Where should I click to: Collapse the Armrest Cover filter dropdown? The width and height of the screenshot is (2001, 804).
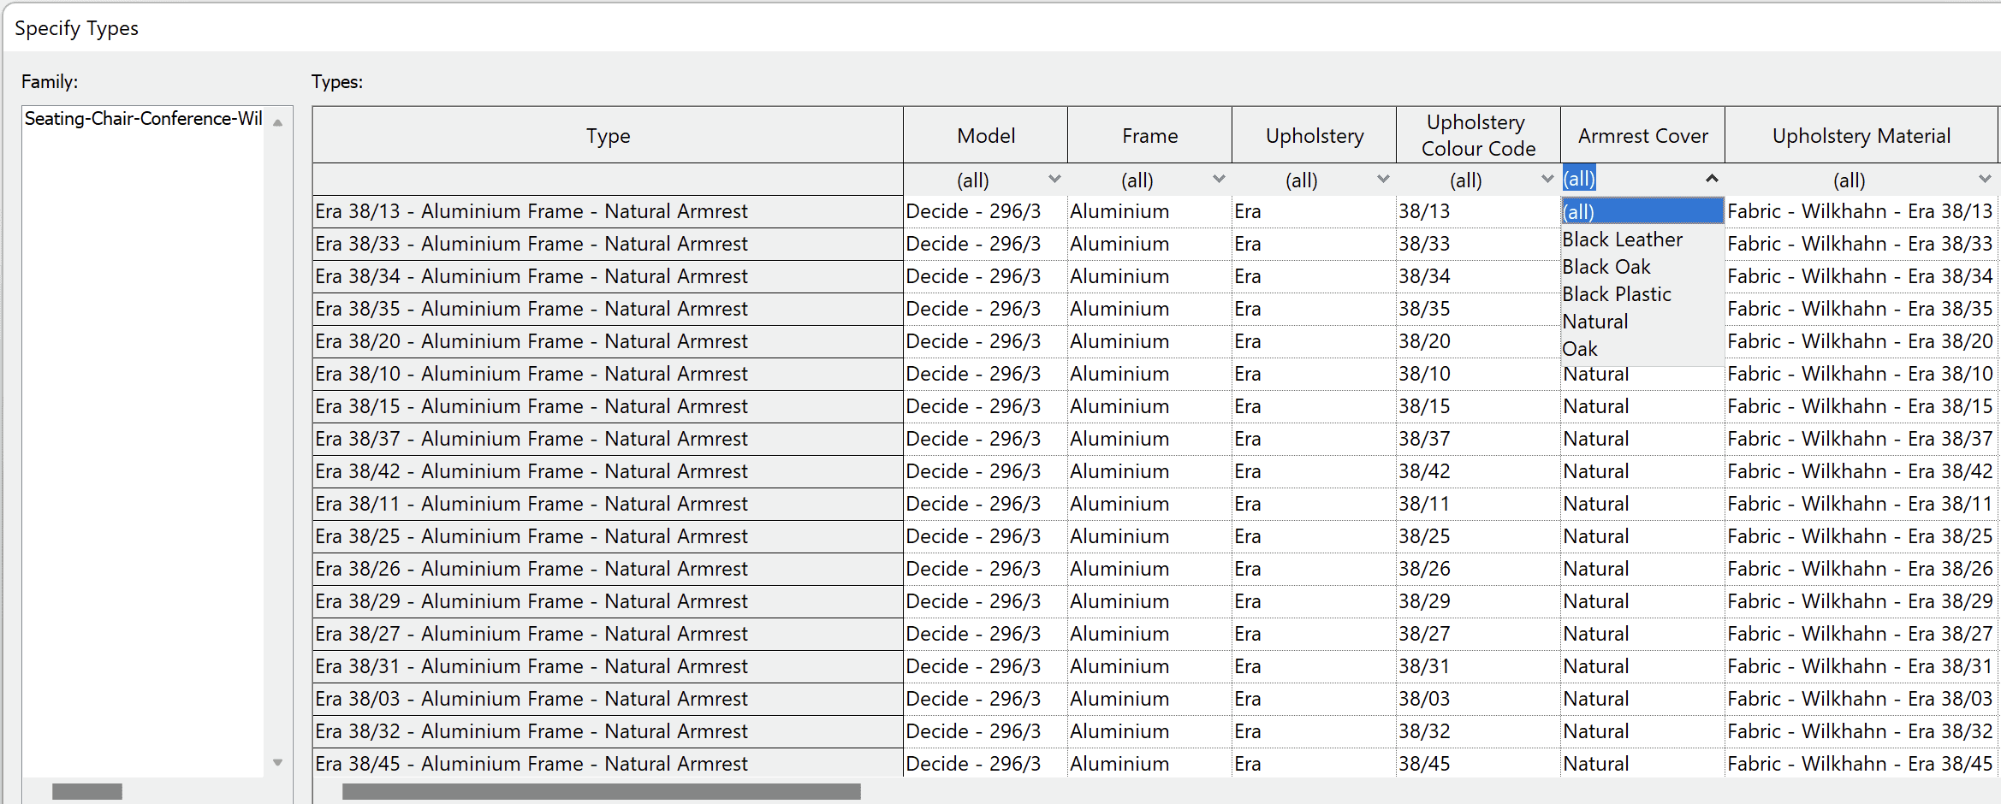click(1712, 179)
